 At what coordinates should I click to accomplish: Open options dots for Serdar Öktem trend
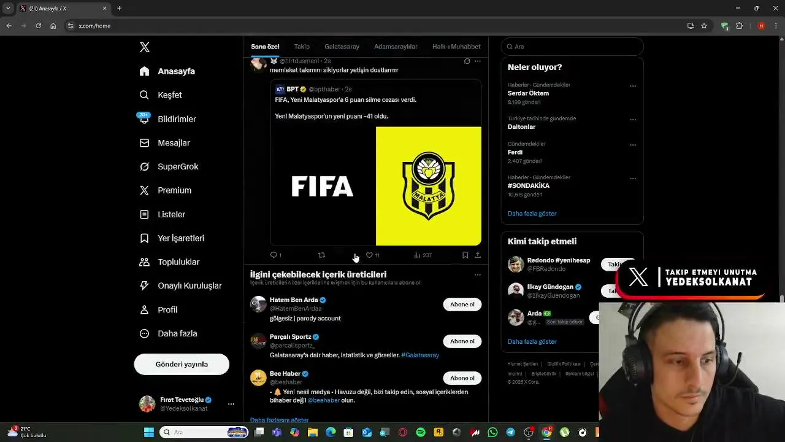pyautogui.click(x=633, y=86)
